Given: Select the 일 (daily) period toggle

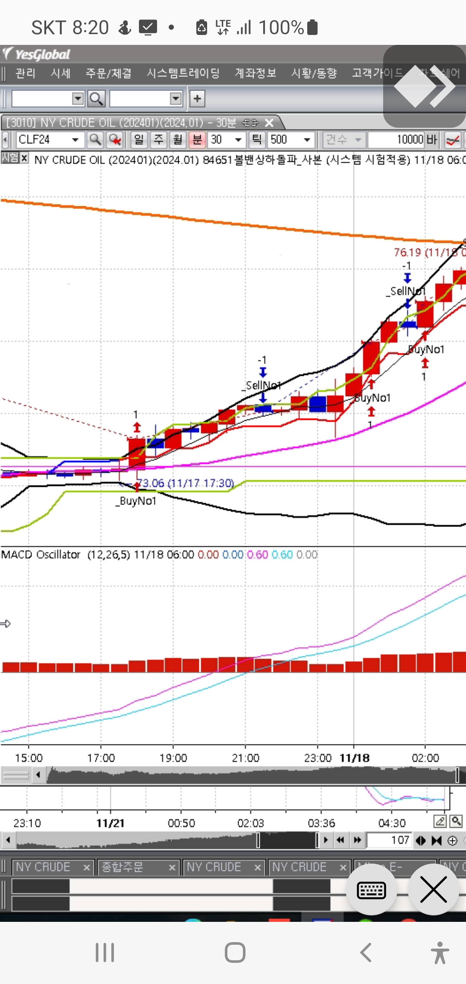Looking at the screenshot, I should (x=139, y=140).
